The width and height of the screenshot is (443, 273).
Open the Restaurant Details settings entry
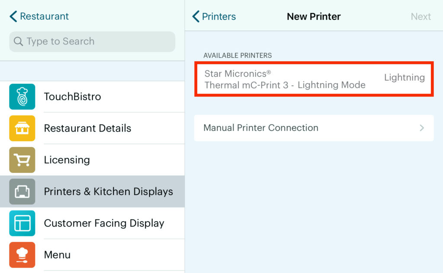pos(87,128)
